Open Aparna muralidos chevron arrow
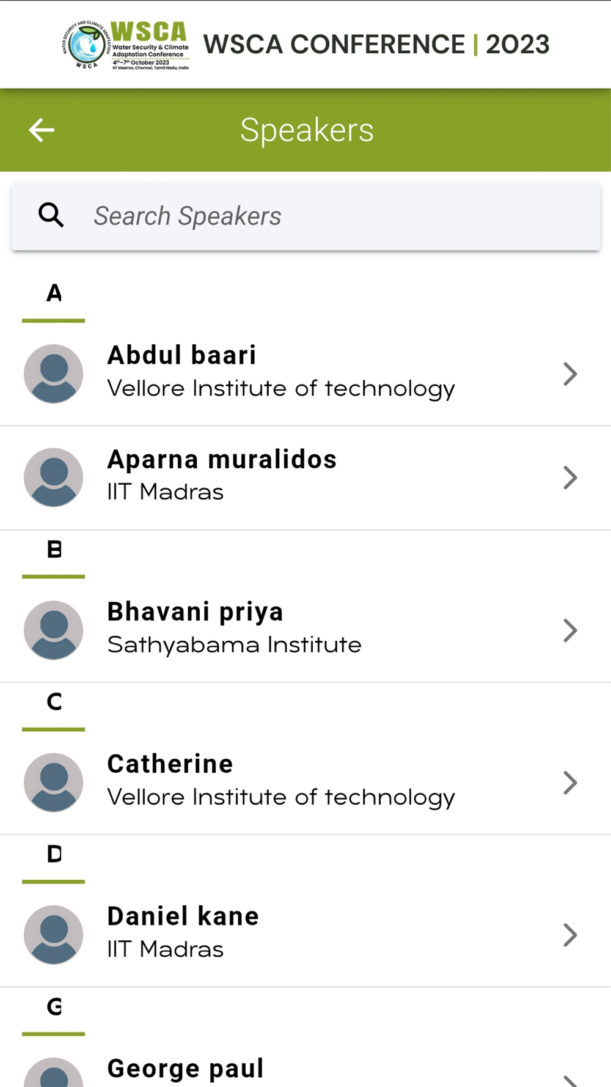This screenshot has height=1087, width=611. pos(570,477)
